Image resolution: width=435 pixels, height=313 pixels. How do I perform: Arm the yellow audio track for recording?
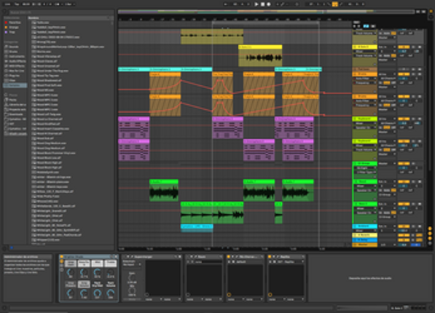point(420,47)
